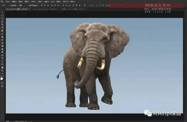This screenshot has height=122, width=187.
Task: Distribute left edges in options bar
Action: pyautogui.click(x=73, y=5)
